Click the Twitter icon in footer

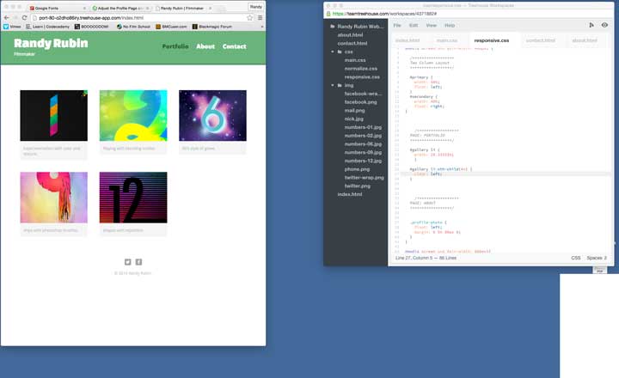point(128,262)
